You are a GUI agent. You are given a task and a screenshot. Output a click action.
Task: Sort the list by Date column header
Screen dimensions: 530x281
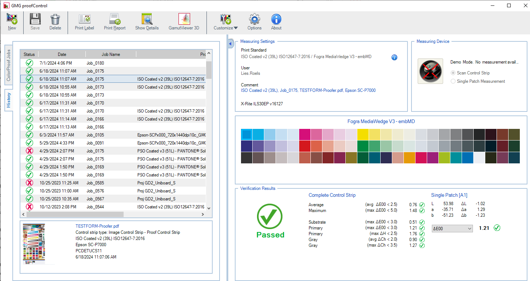click(x=62, y=54)
